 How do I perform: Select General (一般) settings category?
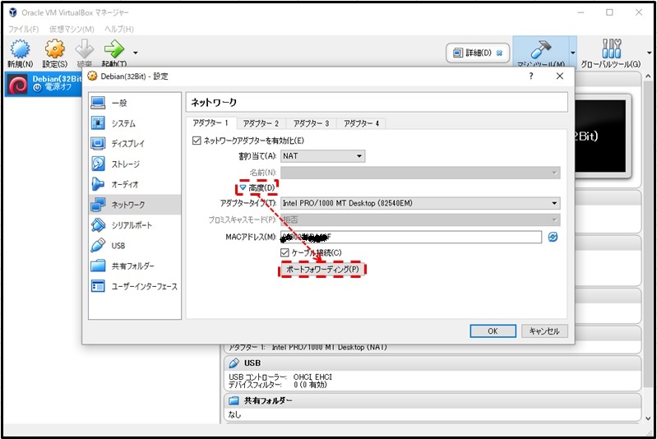135,103
